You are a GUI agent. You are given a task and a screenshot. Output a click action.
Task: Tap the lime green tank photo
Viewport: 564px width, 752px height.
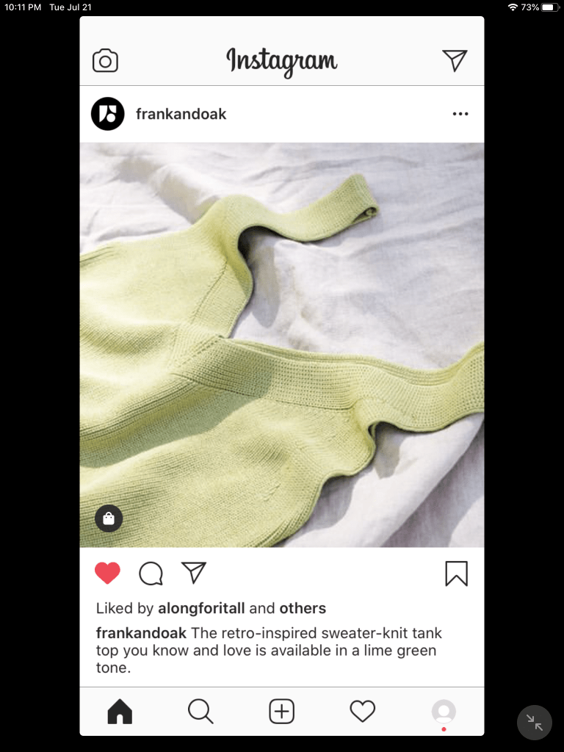click(x=282, y=345)
